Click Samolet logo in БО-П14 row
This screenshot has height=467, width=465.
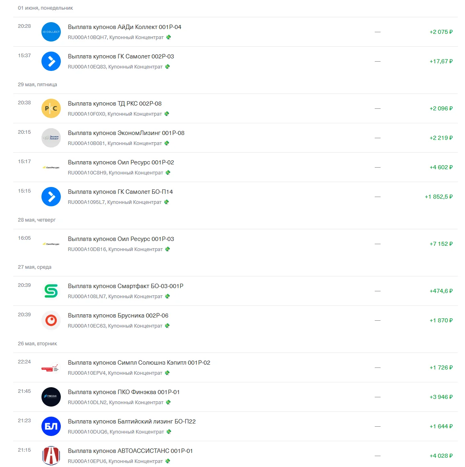pyautogui.click(x=51, y=197)
